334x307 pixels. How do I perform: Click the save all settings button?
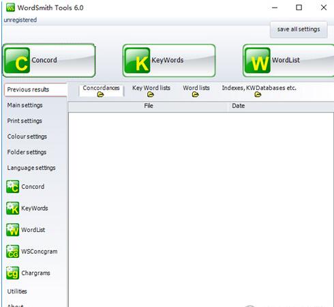point(299,29)
